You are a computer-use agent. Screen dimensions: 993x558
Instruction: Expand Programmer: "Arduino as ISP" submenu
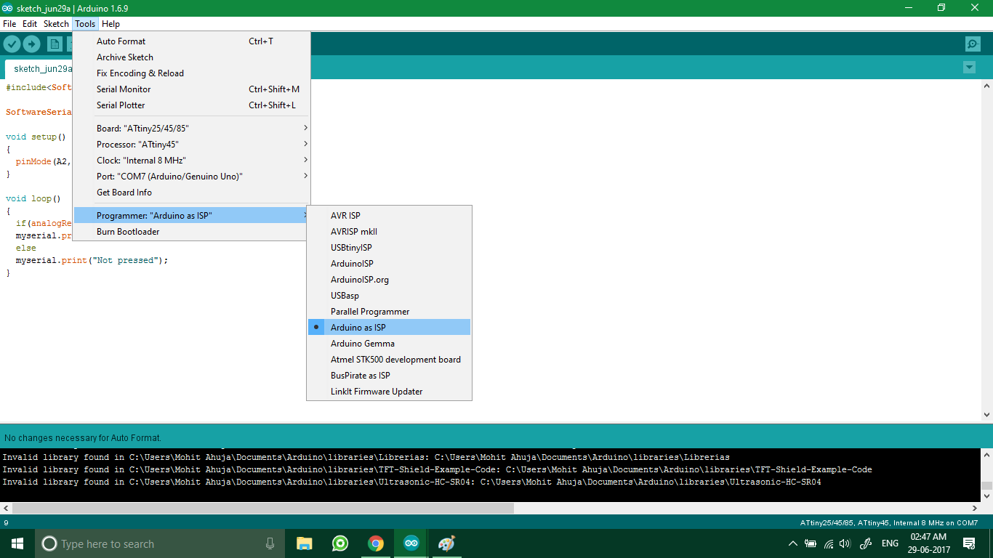click(192, 216)
